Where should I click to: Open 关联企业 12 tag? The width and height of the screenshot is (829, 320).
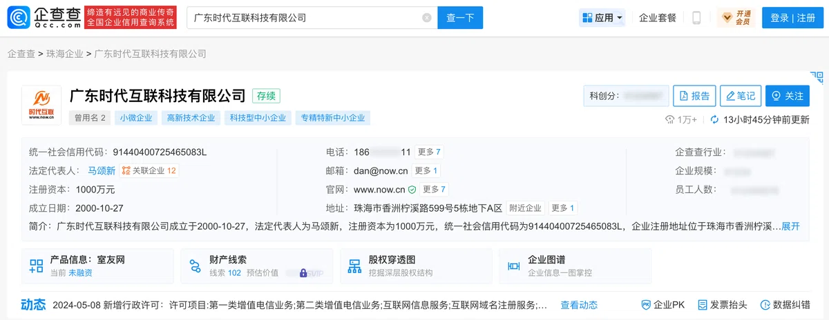coord(149,170)
